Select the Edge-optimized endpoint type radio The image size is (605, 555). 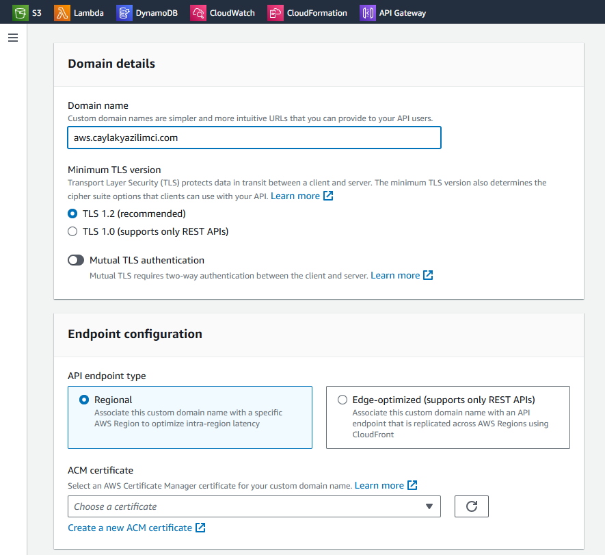[x=342, y=400]
